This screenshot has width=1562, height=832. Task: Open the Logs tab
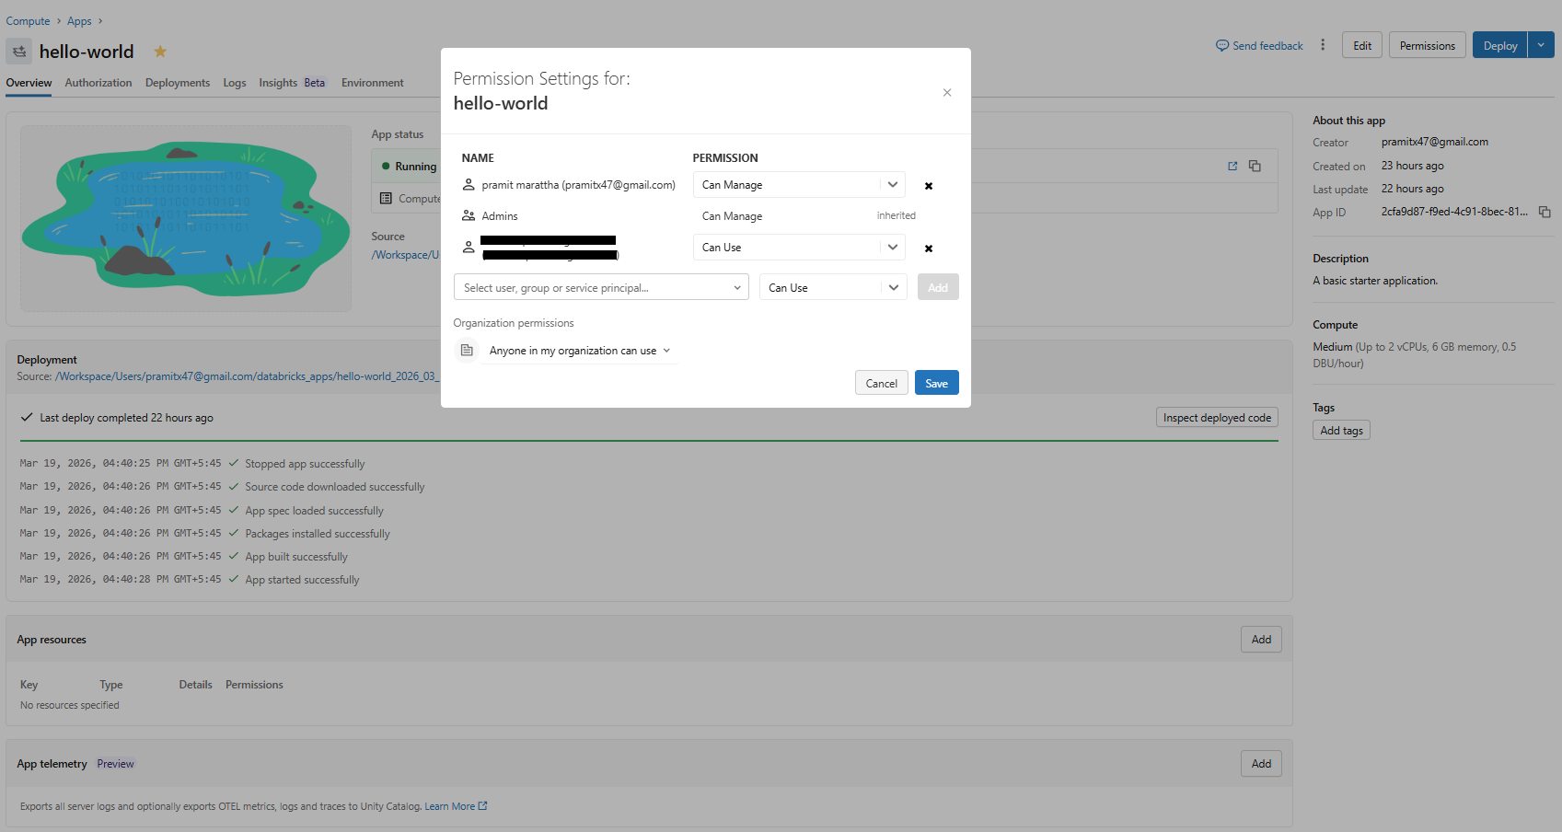tap(234, 83)
